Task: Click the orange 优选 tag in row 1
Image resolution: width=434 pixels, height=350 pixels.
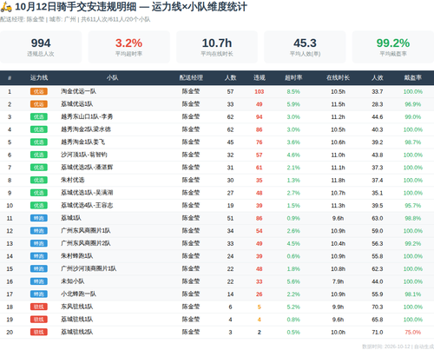Action: click(39, 91)
